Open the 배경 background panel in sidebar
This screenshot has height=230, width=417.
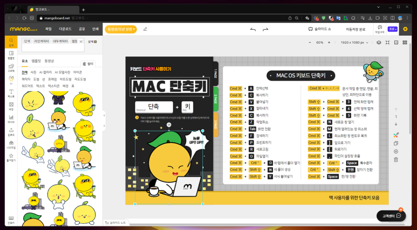click(11, 106)
